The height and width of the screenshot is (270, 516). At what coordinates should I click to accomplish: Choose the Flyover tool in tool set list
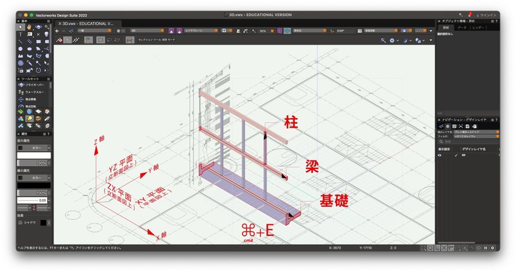point(32,85)
